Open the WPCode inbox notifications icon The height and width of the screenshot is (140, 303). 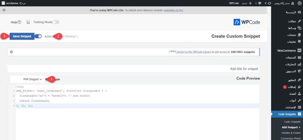click(x=28, y=22)
